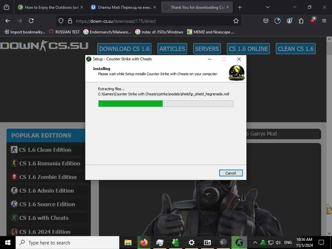Open the taskbar clock showing 10:36 AM
Screen dimensions: 332x249
click(x=304, y=243)
